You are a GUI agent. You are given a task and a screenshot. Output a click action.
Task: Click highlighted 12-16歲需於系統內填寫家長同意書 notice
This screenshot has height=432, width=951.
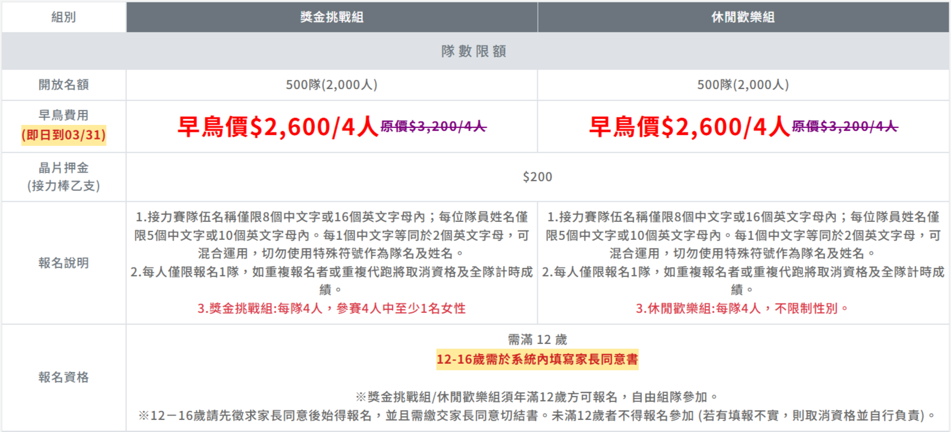coord(537,360)
